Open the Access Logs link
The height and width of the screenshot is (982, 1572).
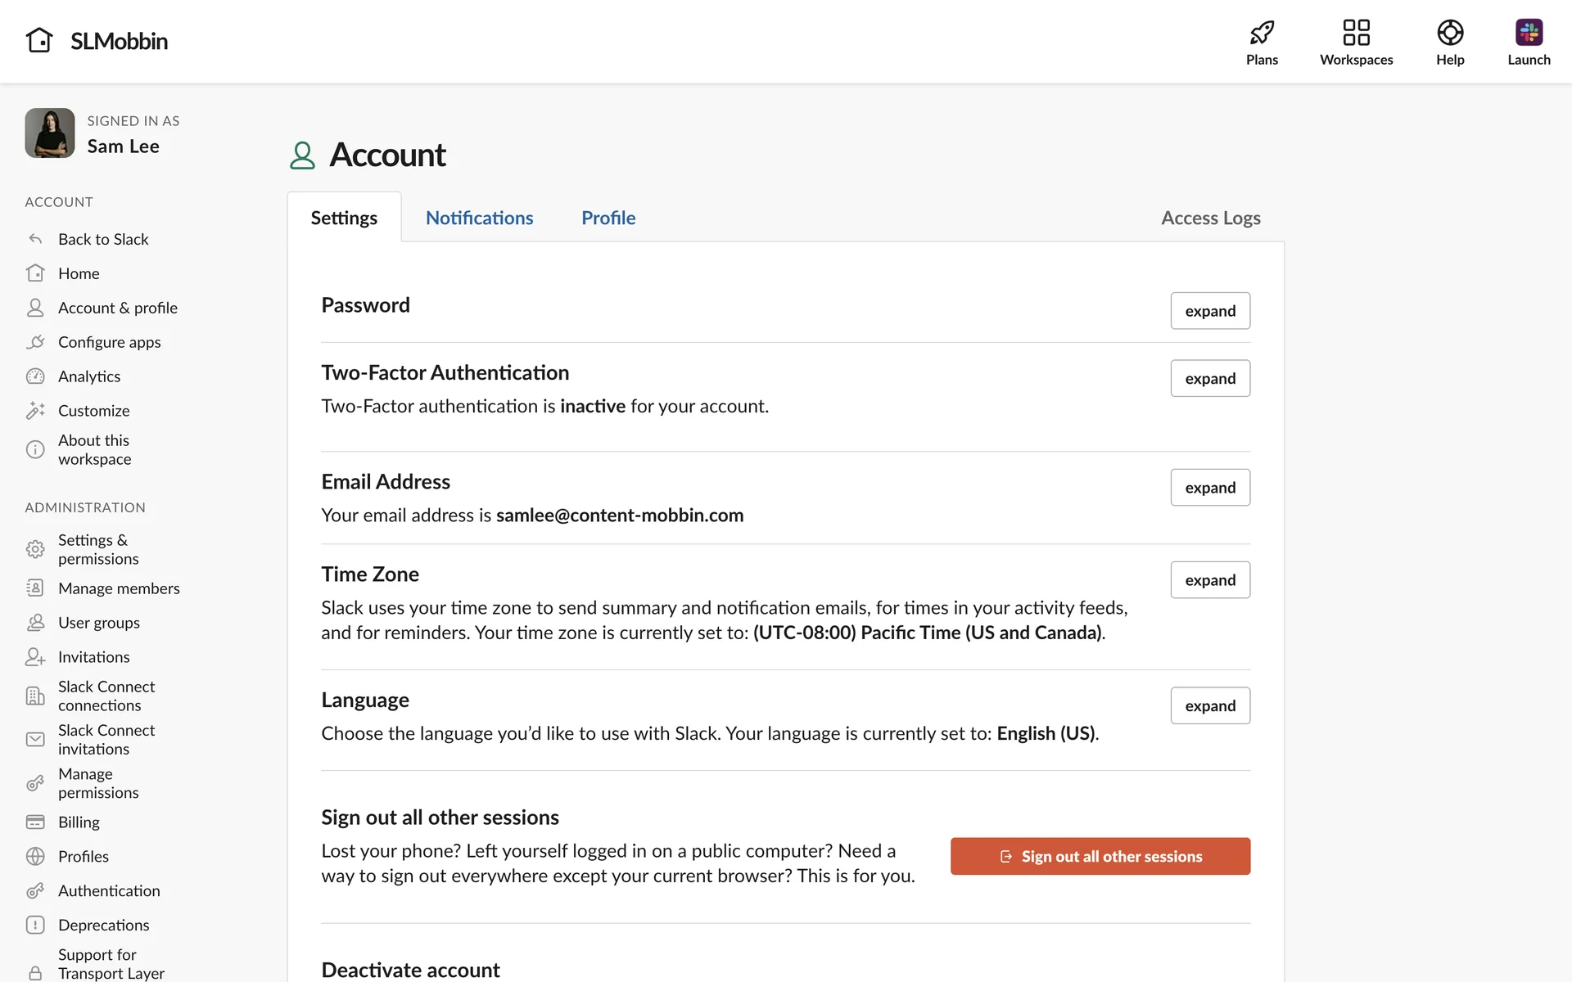(x=1210, y=218)
